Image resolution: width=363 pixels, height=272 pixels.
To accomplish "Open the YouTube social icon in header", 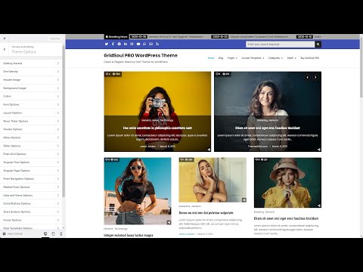I will coord(138,44).
